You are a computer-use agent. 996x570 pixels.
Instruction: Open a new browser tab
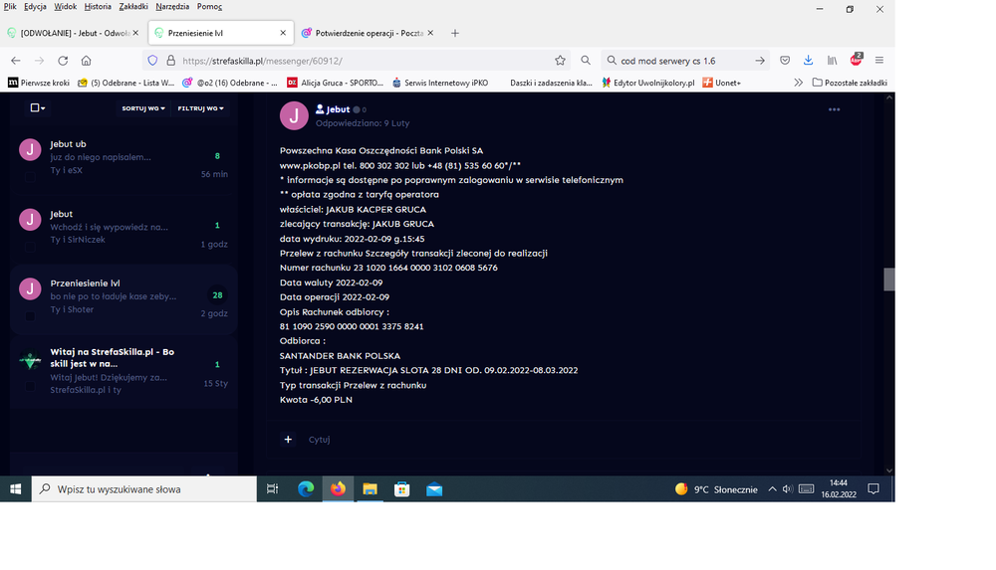[x=455, y=33]
